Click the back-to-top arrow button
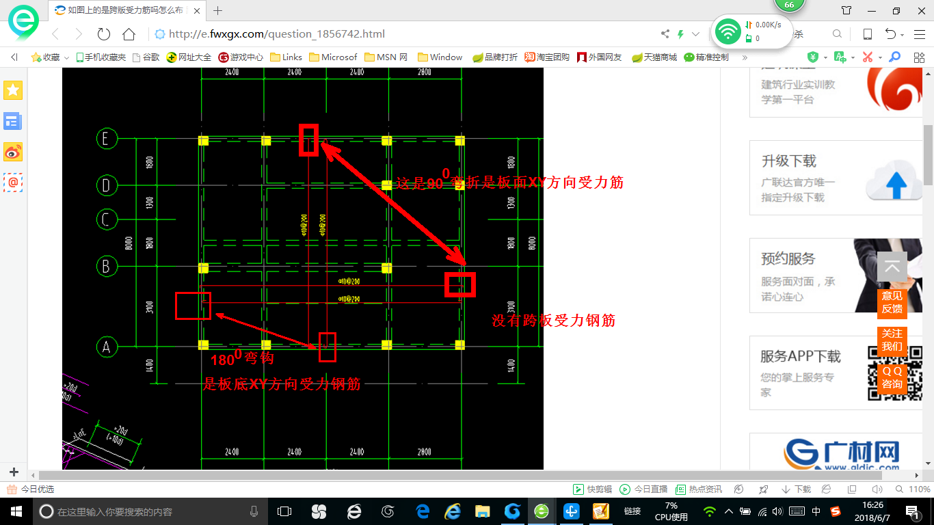The image size is (934, 525). pyautogui.click(x=892, y=267)
